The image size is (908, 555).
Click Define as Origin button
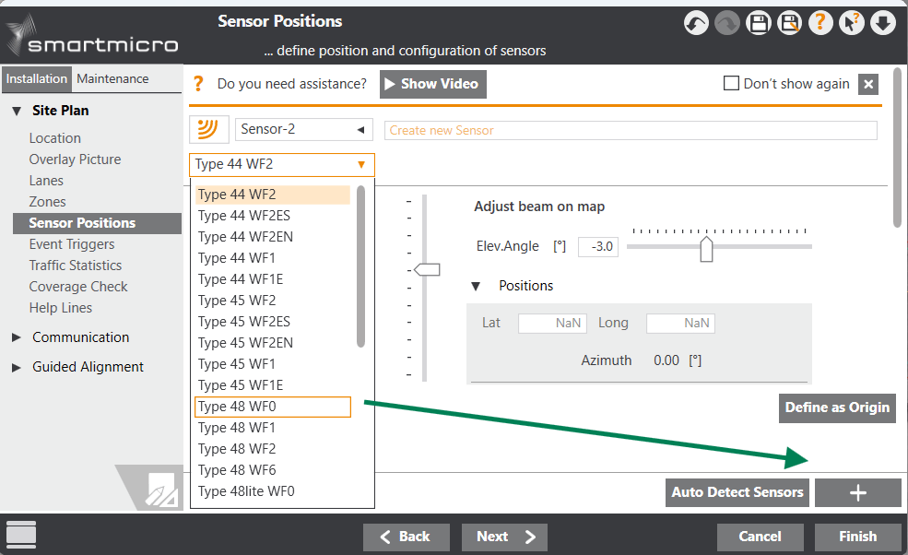coord(837,407)
